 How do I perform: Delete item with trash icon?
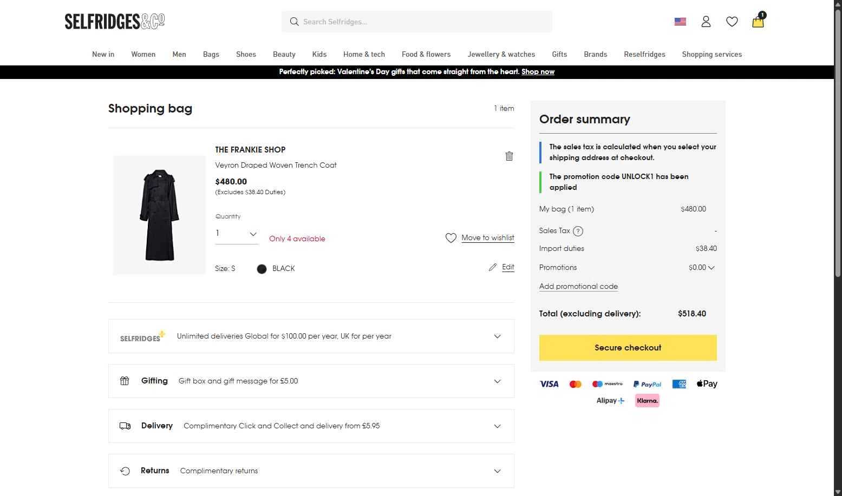point(509,156)
